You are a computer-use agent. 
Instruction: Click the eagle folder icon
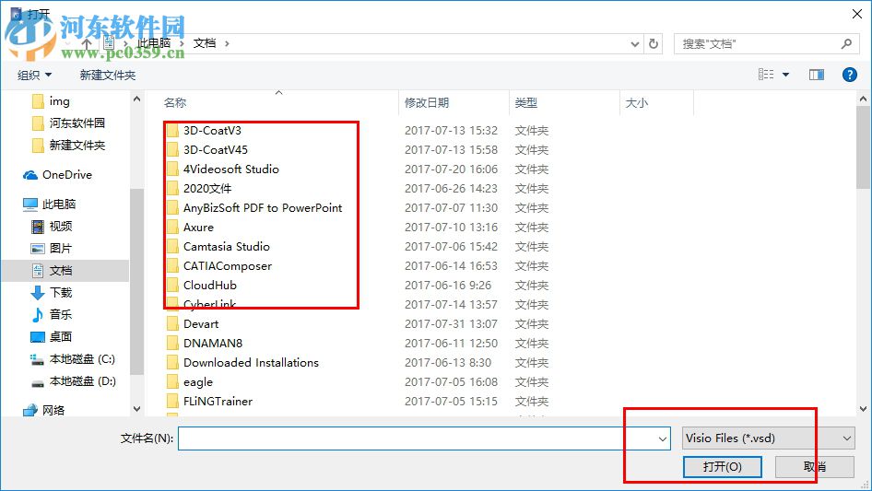173,382
